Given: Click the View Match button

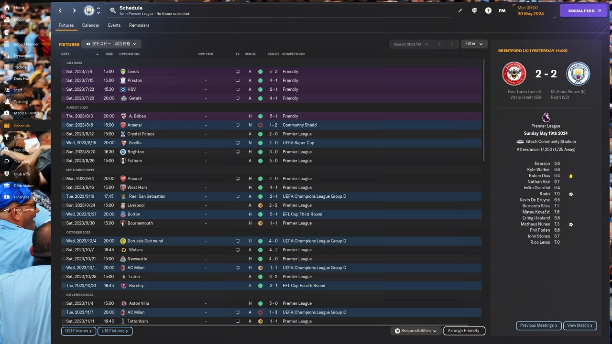Looking at the screenshot, I should 580,325.
